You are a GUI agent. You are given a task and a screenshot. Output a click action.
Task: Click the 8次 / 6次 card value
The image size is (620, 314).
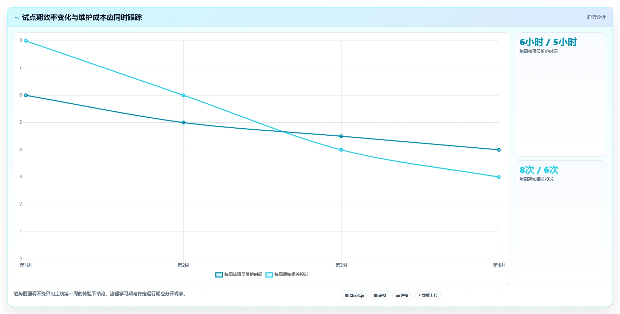(539, 170)
